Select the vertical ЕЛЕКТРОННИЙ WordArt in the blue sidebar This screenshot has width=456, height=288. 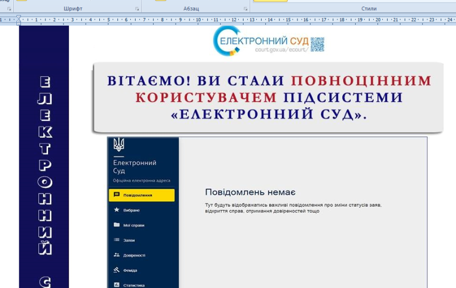point(45,166)
